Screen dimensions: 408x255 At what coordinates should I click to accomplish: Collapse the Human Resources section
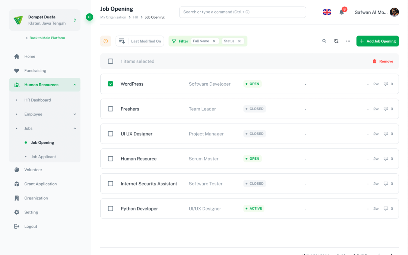point(75,85)
